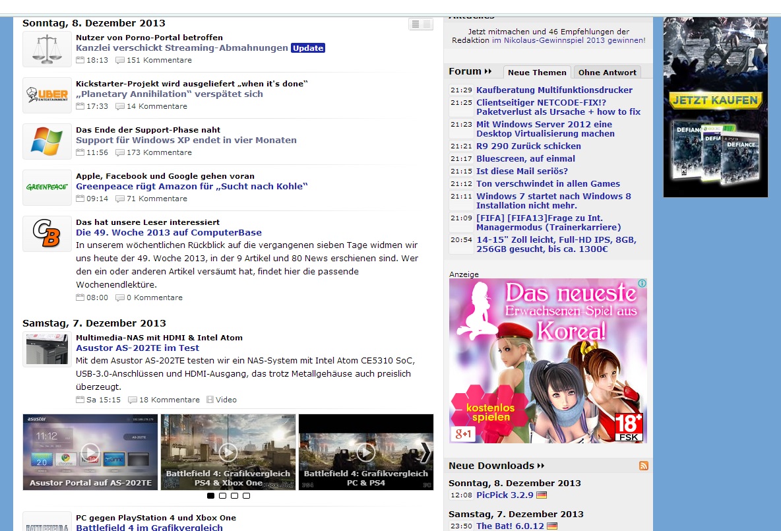Open Kaufberatung Multifunktionsdrucker forum thread
Viewport: 781px width, 531px height.
click(x=554, y=90)
